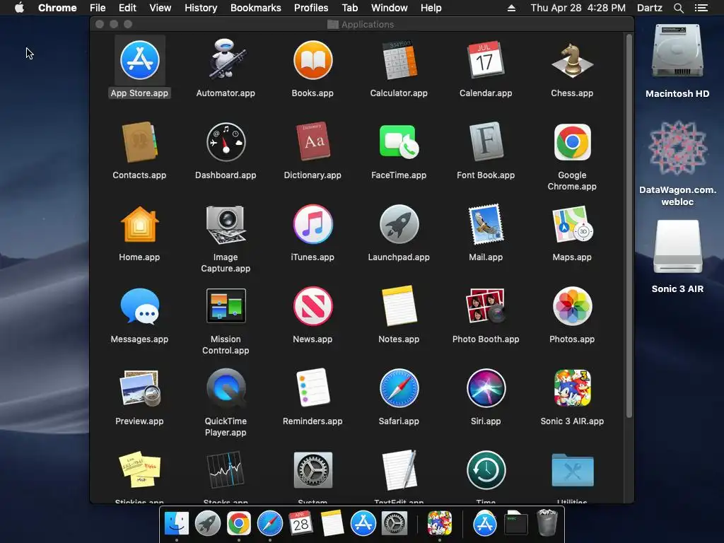Click the Dartz user name in menu bar
Screen dimensions: 724x543
click(x=649, y=8)
